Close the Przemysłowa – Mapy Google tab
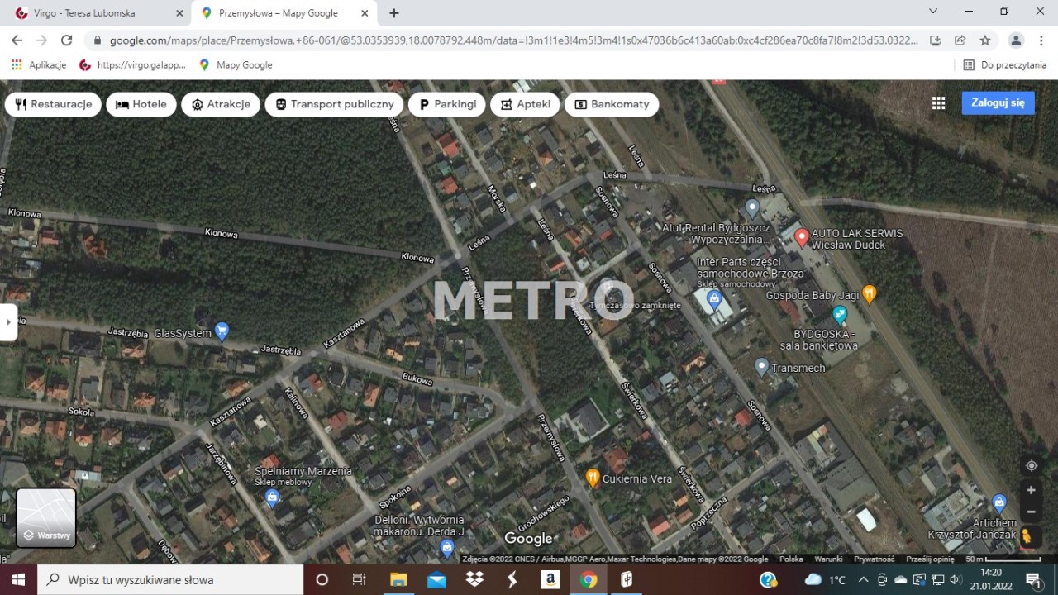Viewport: 1058px width, 595px height. [x=365, y=13]
